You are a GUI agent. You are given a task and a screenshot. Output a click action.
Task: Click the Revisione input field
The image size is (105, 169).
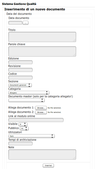click(x=20, y=70)
